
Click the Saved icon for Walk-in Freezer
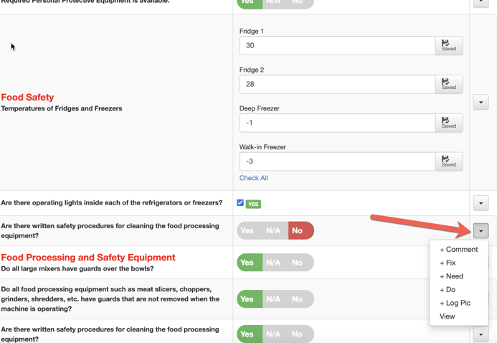[x=448, y=161]
